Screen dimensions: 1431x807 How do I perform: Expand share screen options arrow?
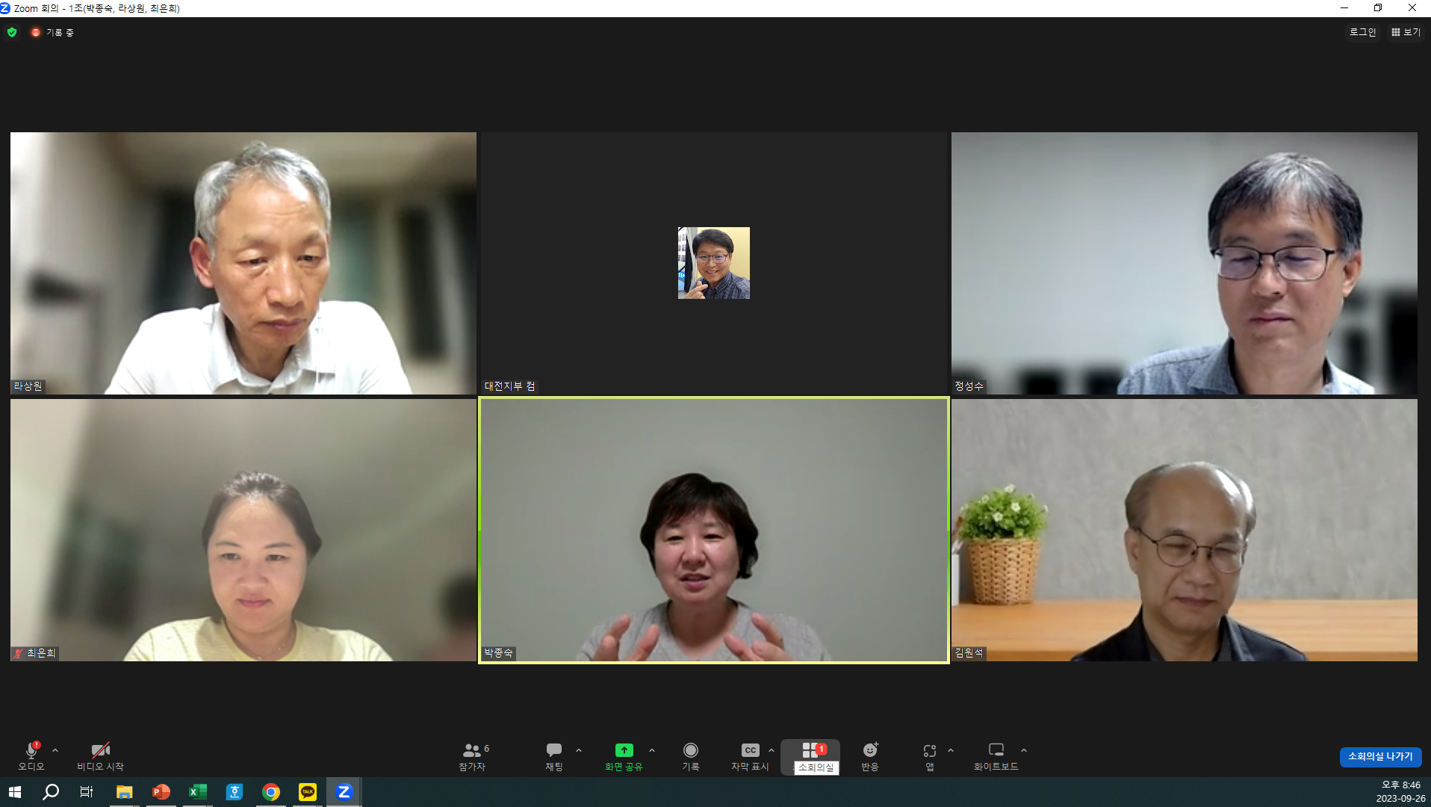652,750
